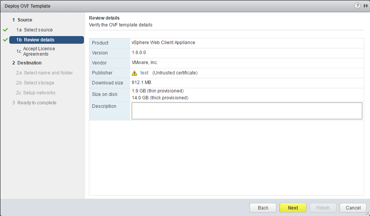Click the disabled Finish button
The width and height of the screenshot is (370, 216).
click(323, 208)
